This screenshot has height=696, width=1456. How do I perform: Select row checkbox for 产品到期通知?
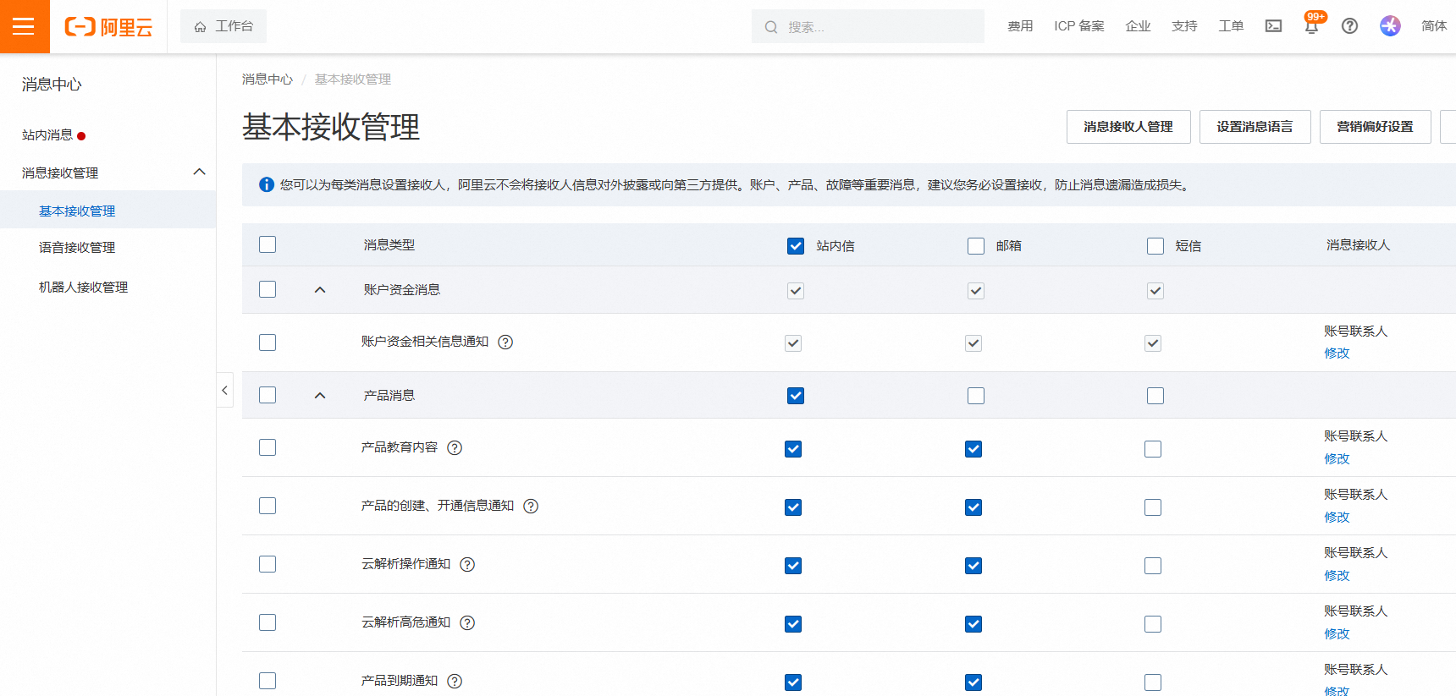[x=267, y=681]
